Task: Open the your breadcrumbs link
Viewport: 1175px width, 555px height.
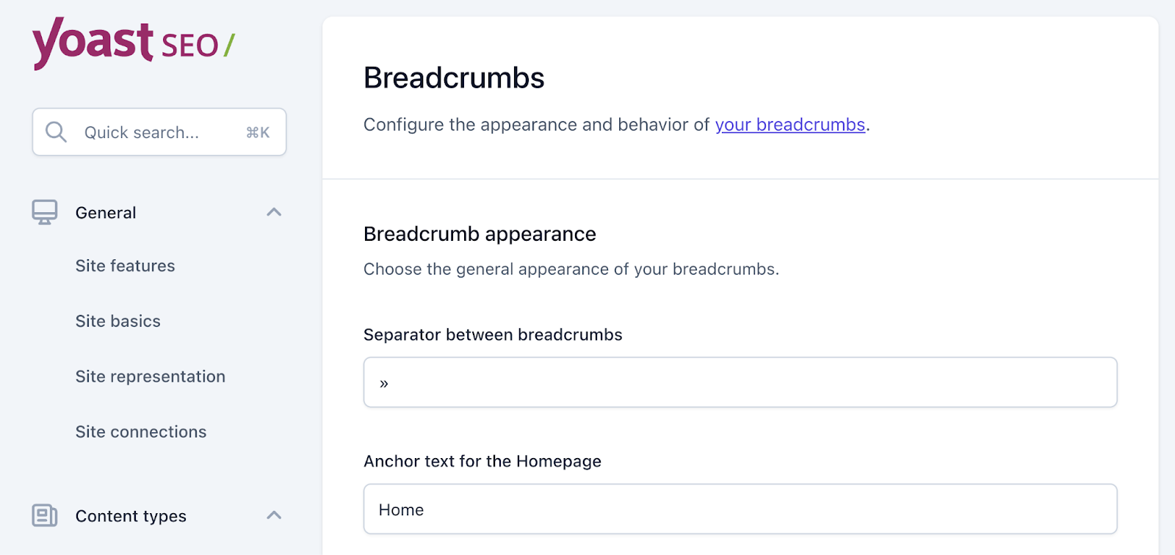Action: click(790, 125)
